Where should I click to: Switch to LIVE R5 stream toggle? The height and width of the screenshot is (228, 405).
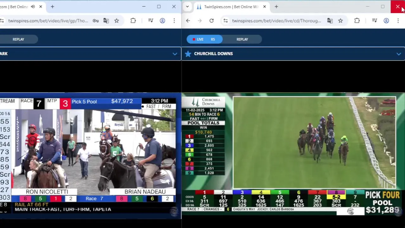(204, 39)
